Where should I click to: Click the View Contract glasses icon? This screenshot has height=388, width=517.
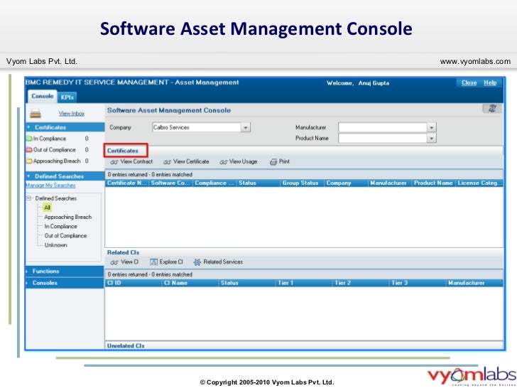click(x=114, y=162)
